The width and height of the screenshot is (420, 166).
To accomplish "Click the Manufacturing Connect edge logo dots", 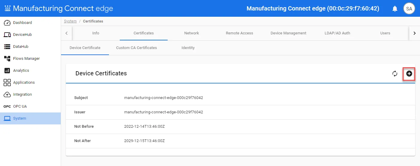I will point(7,8).
